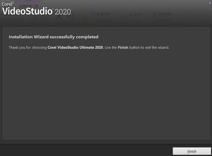Click the 全部选择 grid icon
The height and width of the screenshot is (156, 212).
click(155, 14)
